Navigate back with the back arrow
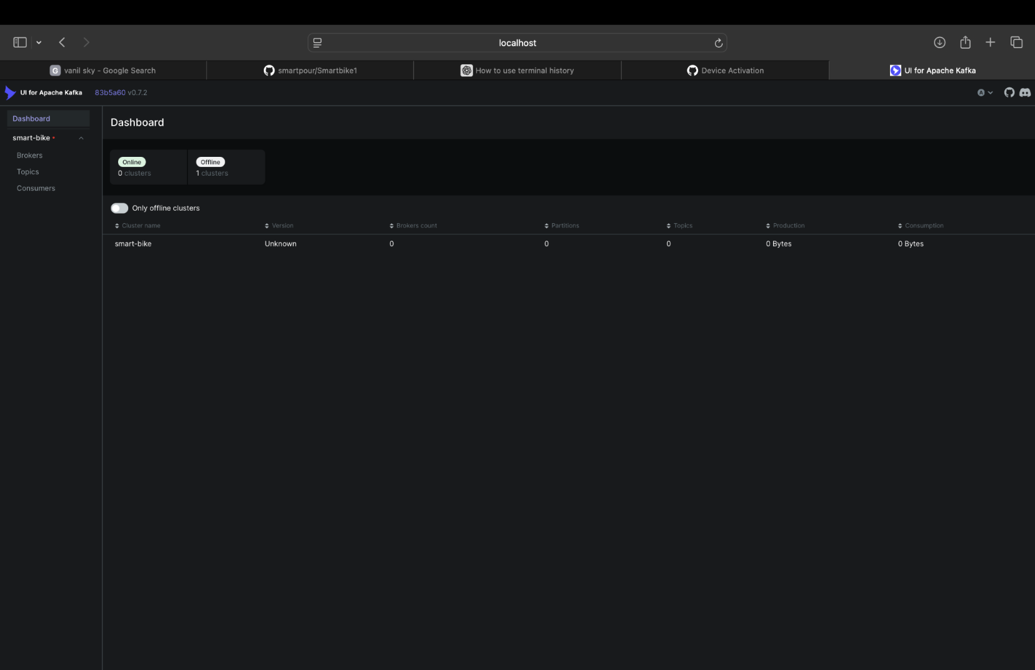The width and height of the screenshot is (1035, 670). click(x=62, y=42)
